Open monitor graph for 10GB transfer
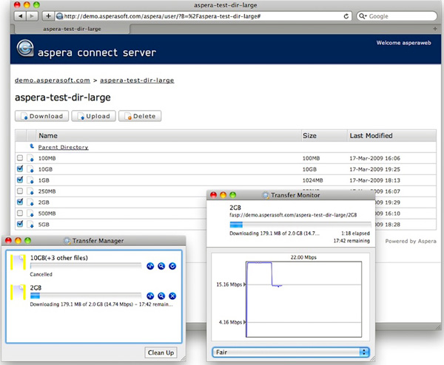The width and height of the screenshot is (444, 365). (150, 265)
